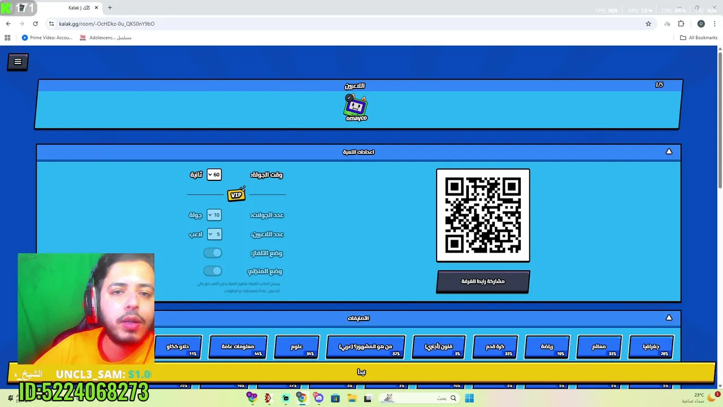Toggle the كرة قدم category
This screenshot has height=407, width=723.
coord(495,347)
